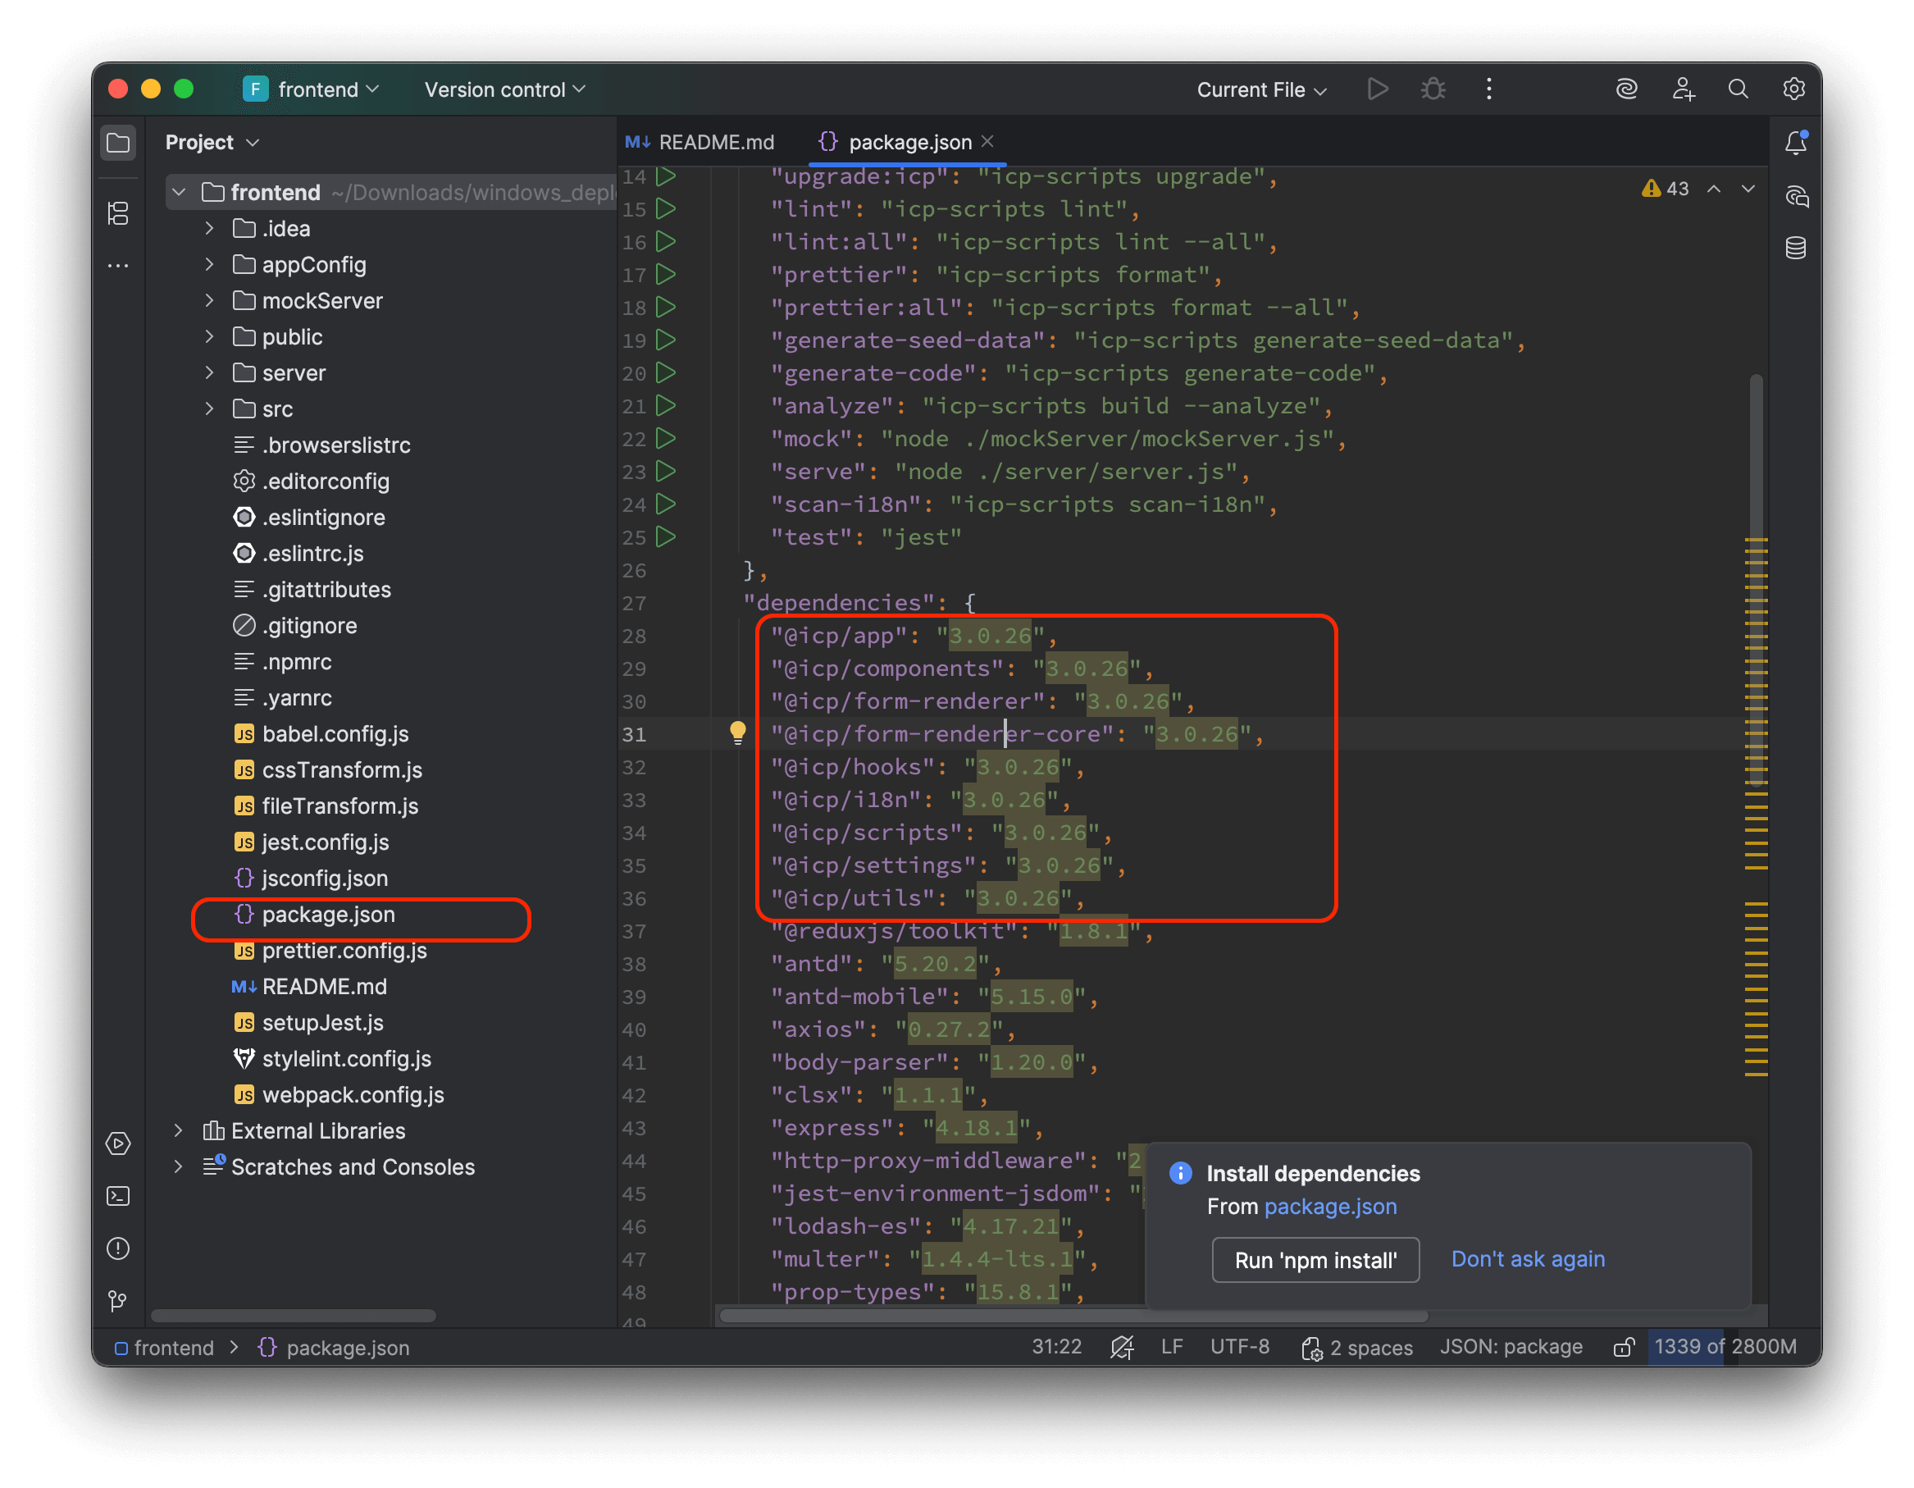Click the Debug bug icon in toolbar

[x=1433, y=89]
